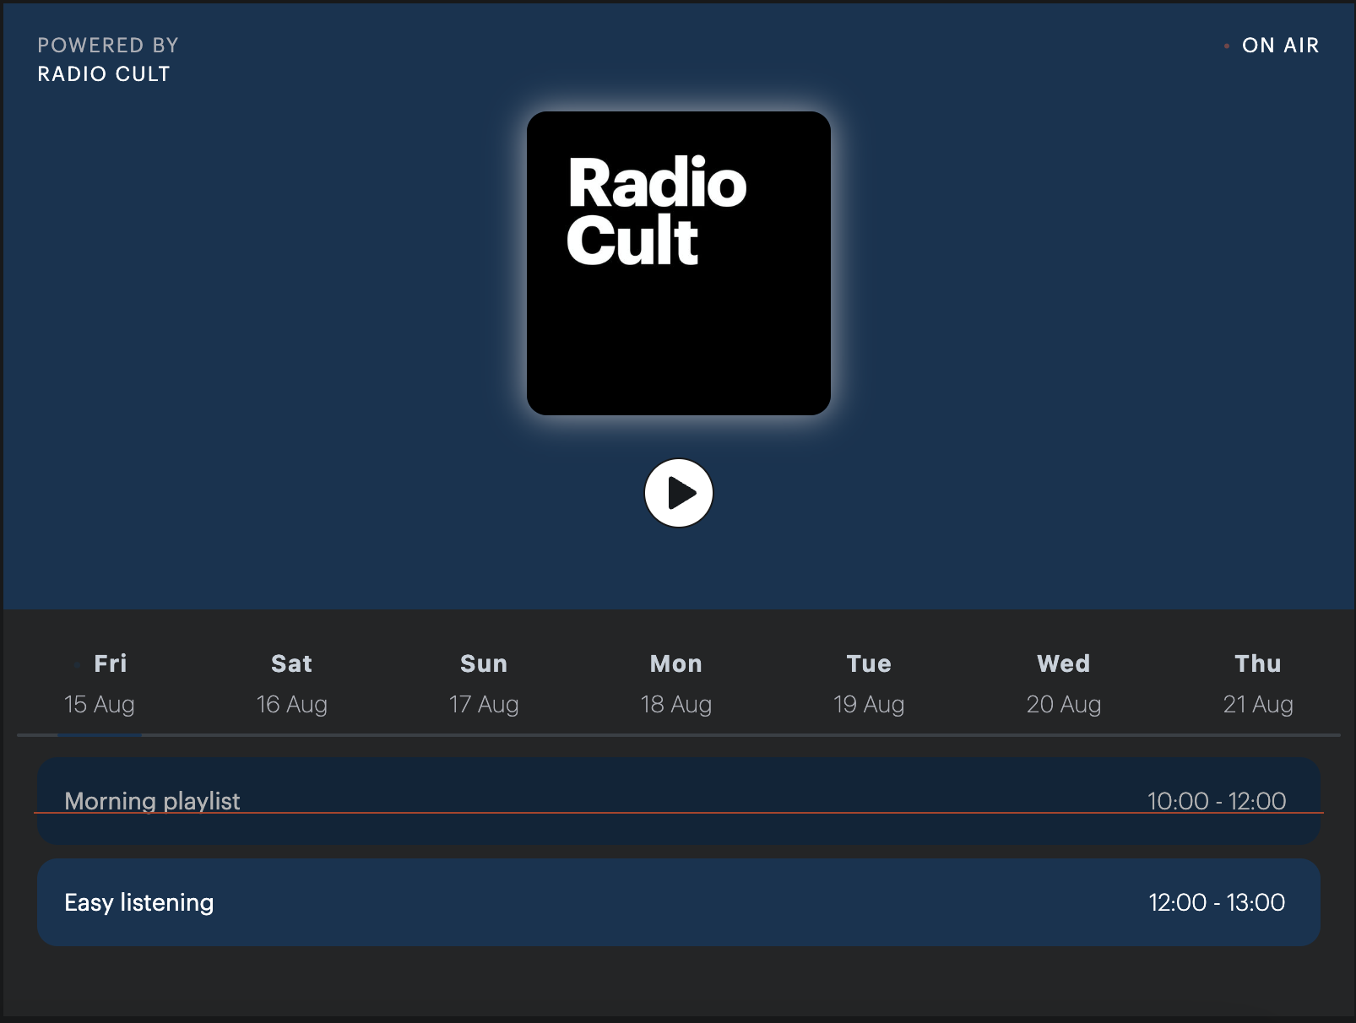Go to the Tue 19 Aug tab
Image resolution: width=1356 pixels, height=1023 pixels.
[x=869, y=684]
